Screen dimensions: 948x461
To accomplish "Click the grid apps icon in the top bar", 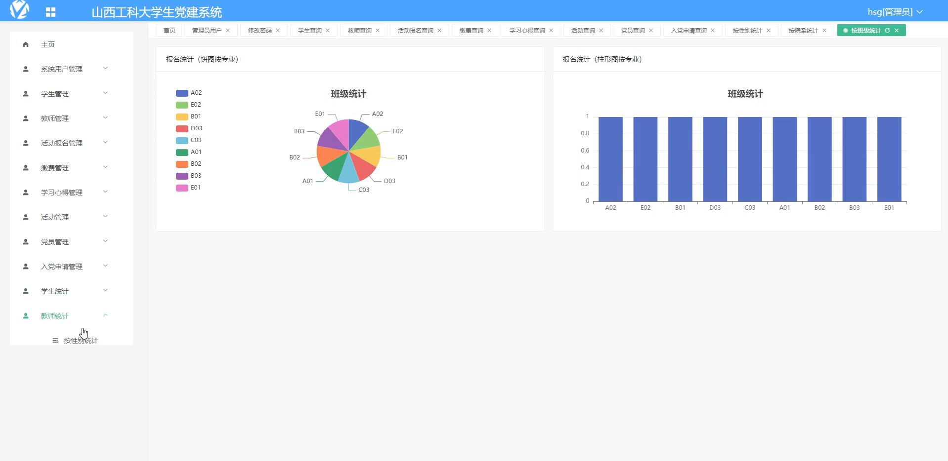I will point(51,11).
